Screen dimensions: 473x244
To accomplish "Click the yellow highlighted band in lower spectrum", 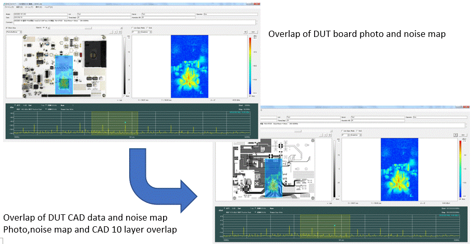I will (325, 225).
